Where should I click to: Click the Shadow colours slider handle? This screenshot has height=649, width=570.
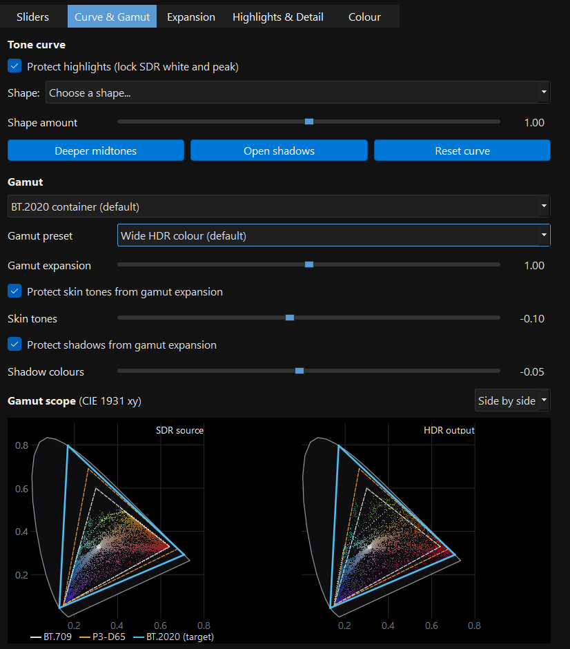click(x=299, y=371)
